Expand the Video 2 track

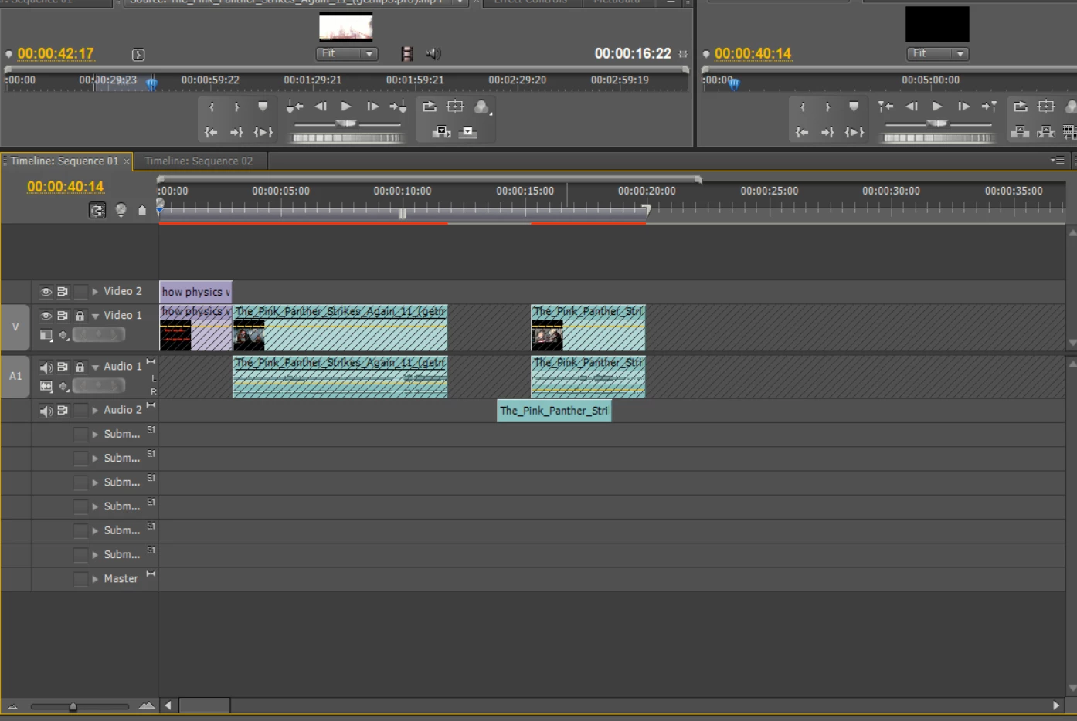pos(95,292)
